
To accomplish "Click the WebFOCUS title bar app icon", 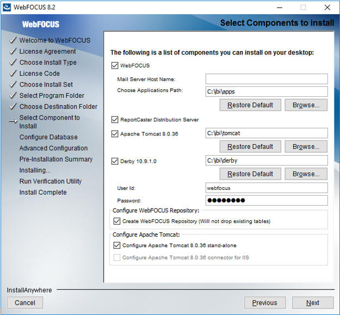I will [7, 7].
